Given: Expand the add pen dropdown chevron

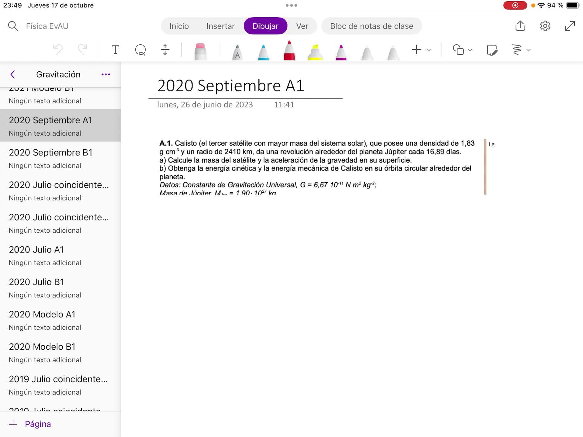Looking at the screenshot, I should (429, 50).
